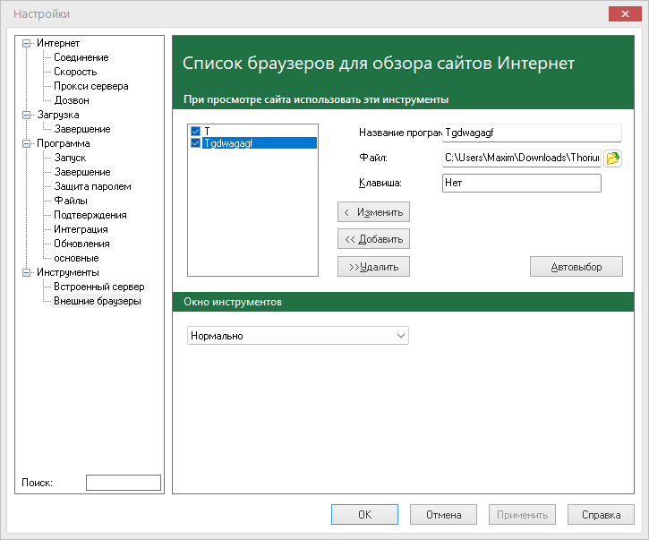The height and width of the screenshot is (540, 649).
Task: Focus the Клавиша hotkey field
Action: tap(522, 183)
